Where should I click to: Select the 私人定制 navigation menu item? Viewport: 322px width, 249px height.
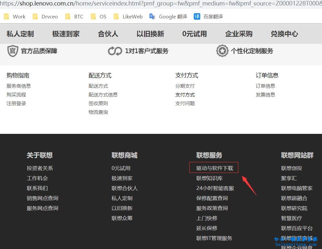(x=20, y=34)
